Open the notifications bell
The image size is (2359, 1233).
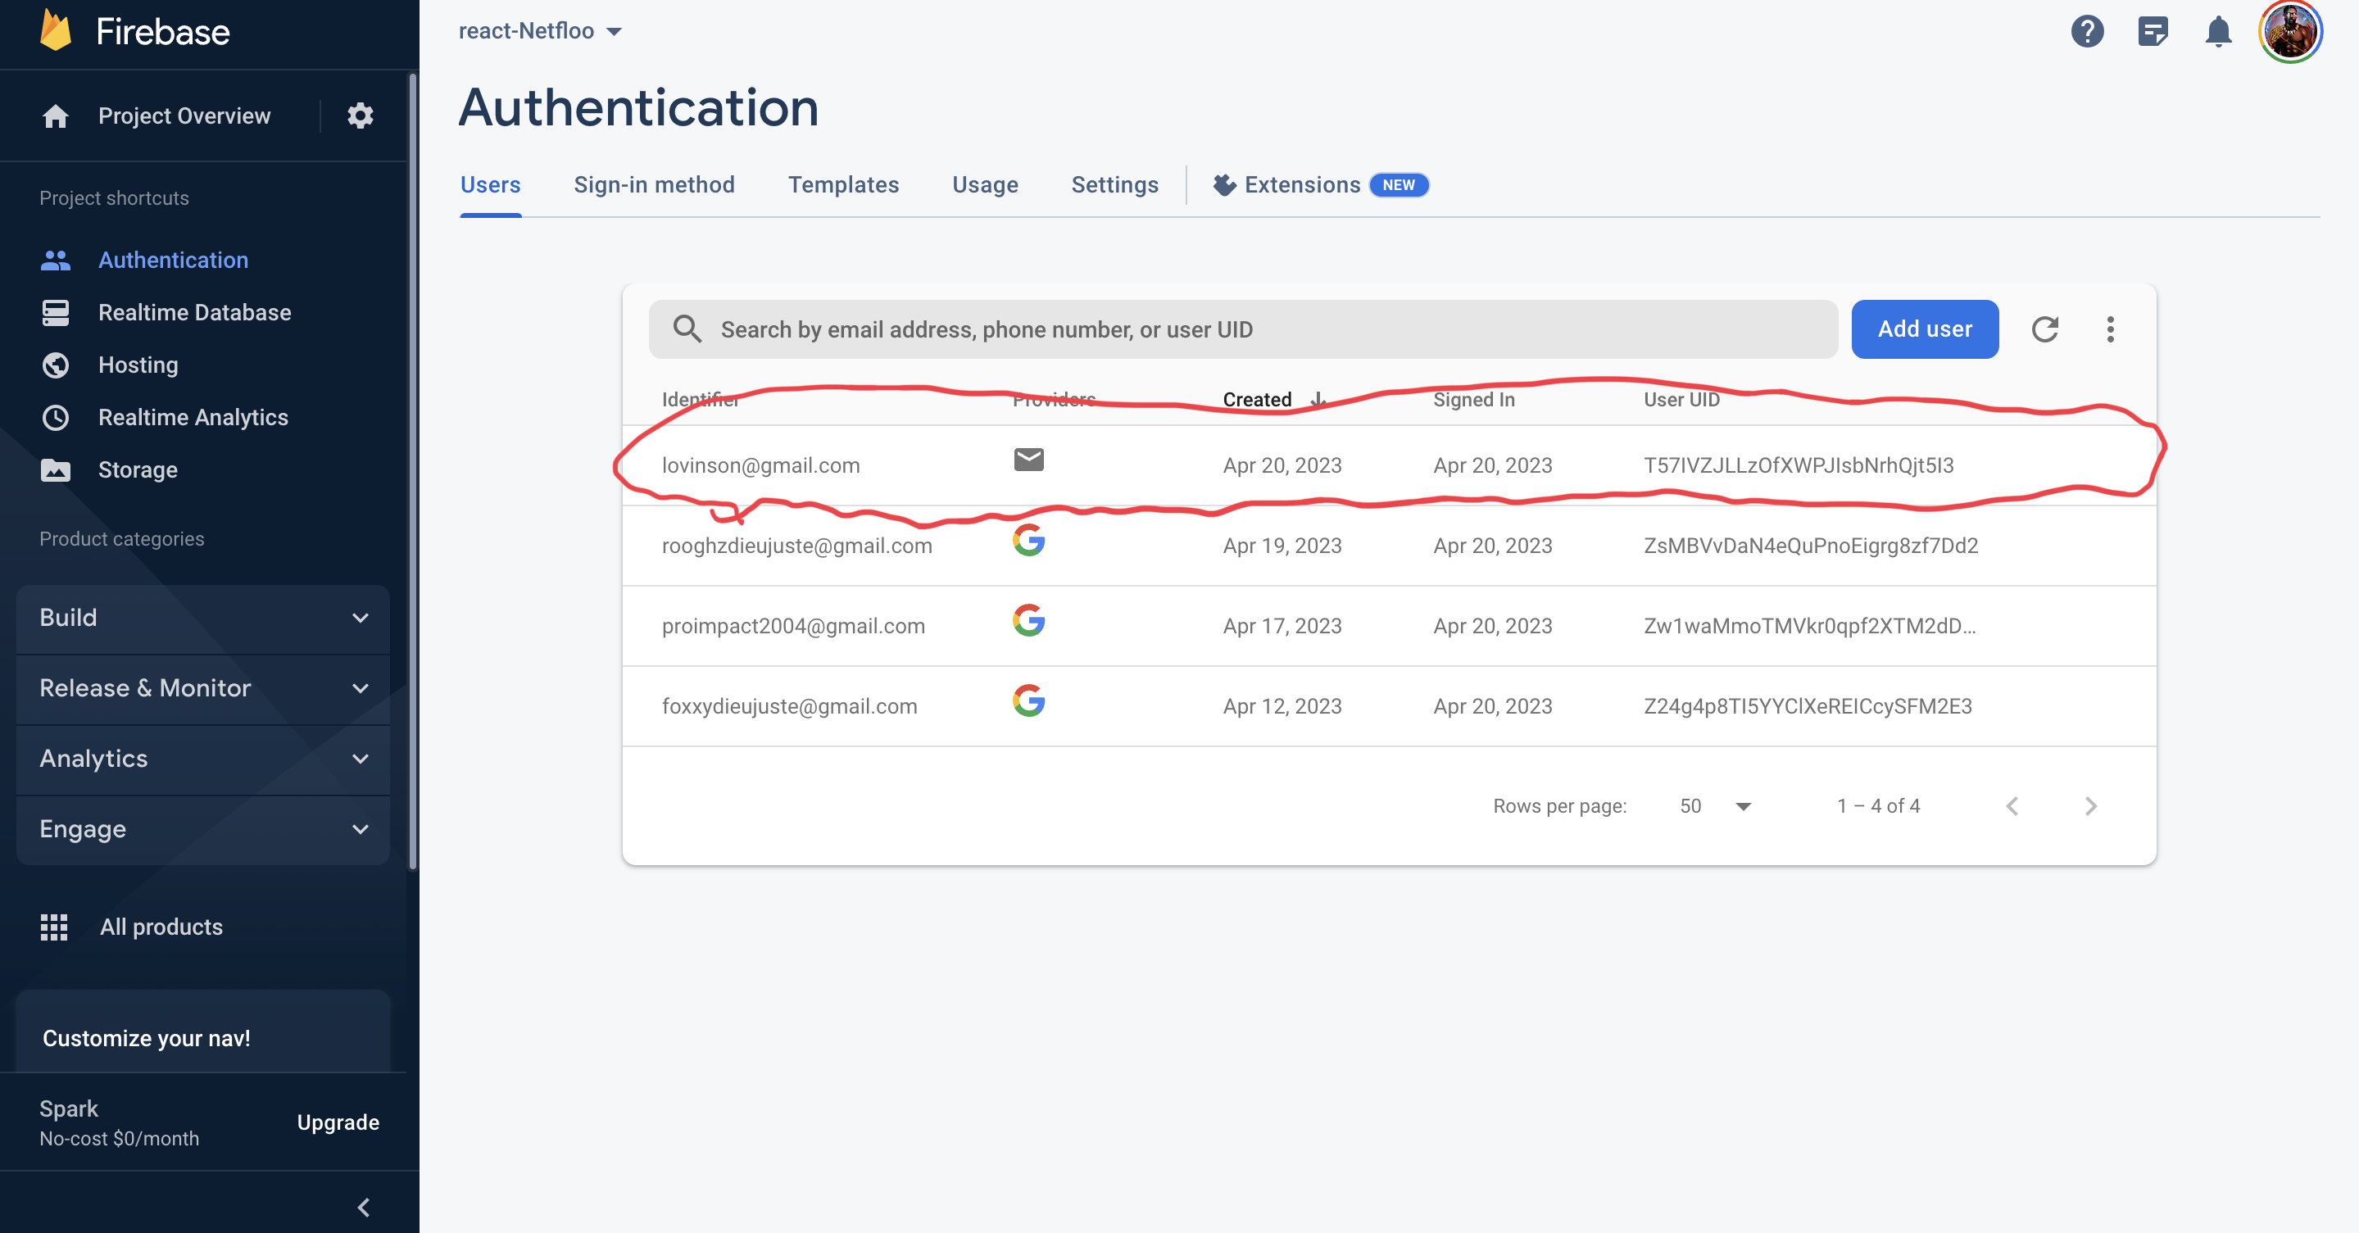(x=2217, y=32)
